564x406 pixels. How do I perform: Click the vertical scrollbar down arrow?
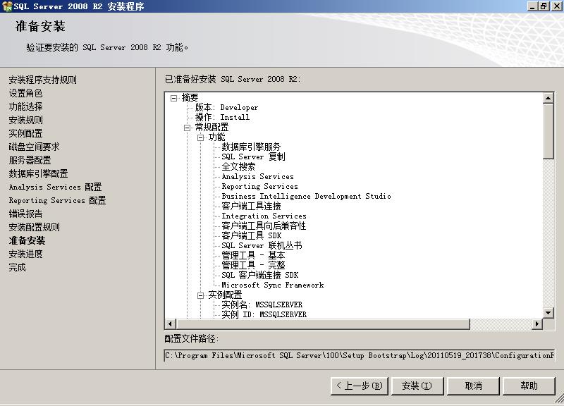point(548,312)
